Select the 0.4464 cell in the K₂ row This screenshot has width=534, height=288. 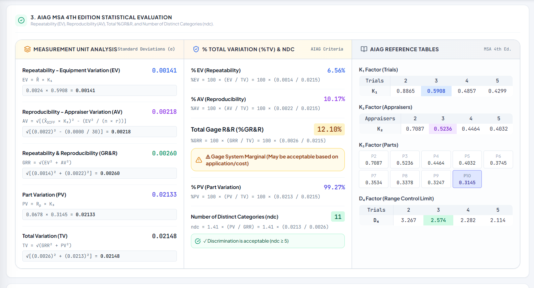471,129
